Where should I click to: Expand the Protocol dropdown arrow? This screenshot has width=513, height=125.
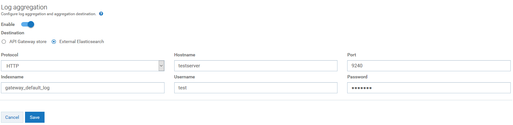[161, 66]
